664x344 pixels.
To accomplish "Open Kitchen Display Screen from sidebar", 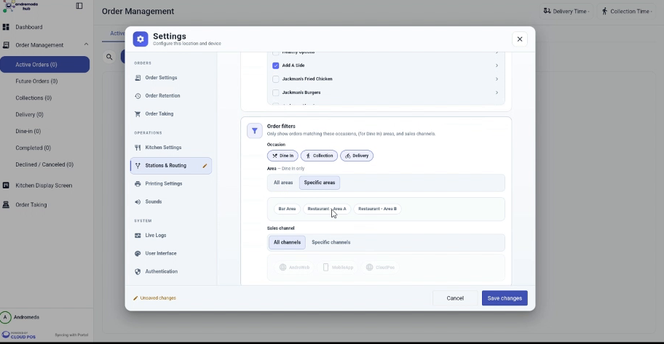I will (x=44, y=185).
